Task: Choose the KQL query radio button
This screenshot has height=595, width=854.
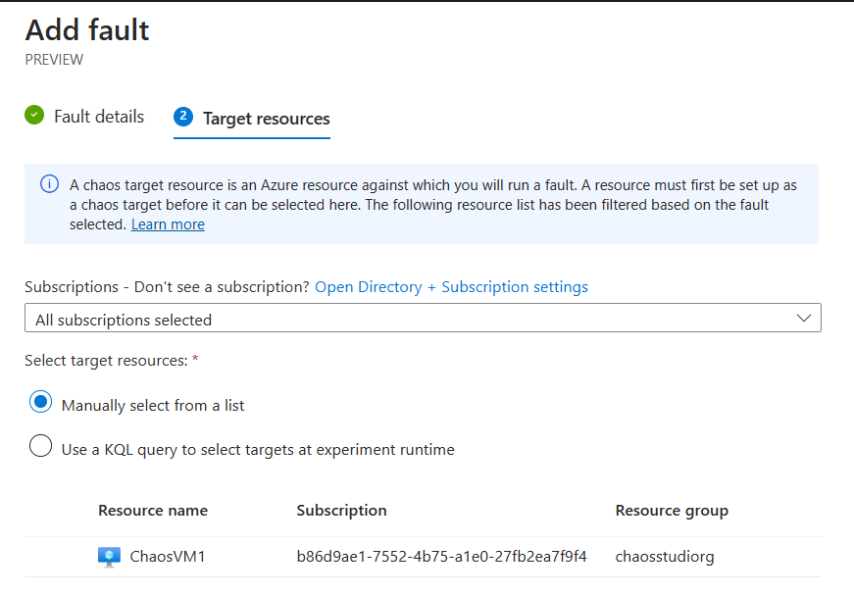Action: click(x=40, y=447)
